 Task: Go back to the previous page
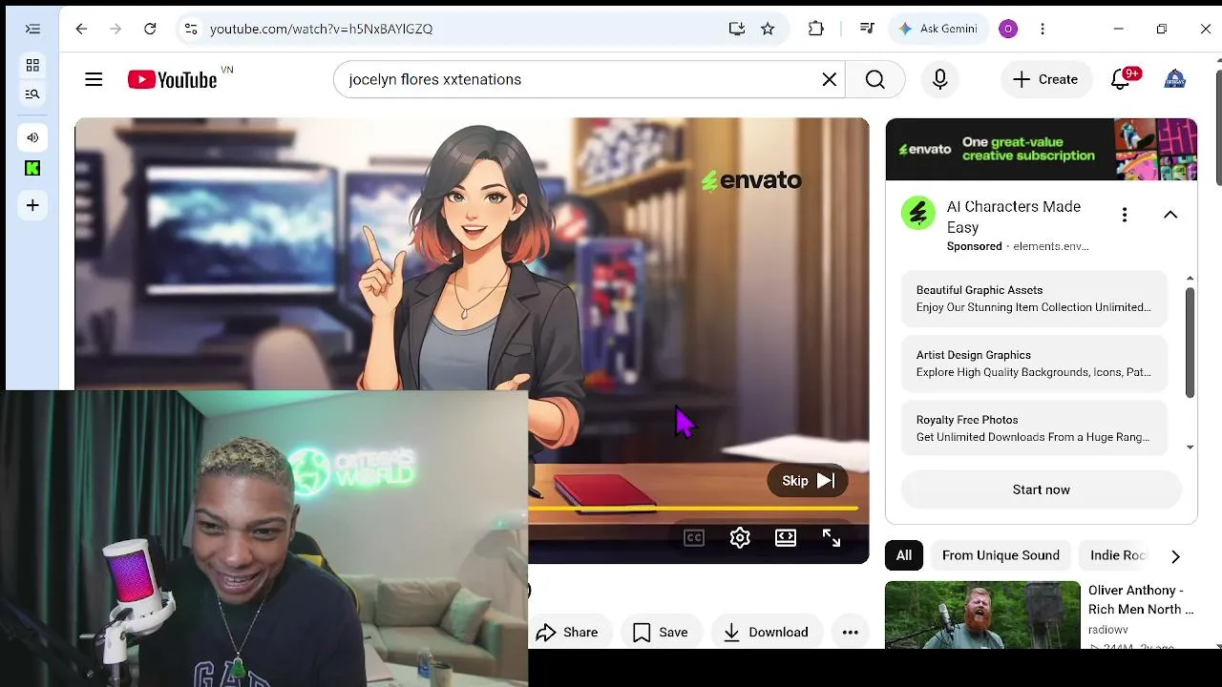(x=81, y=29)
